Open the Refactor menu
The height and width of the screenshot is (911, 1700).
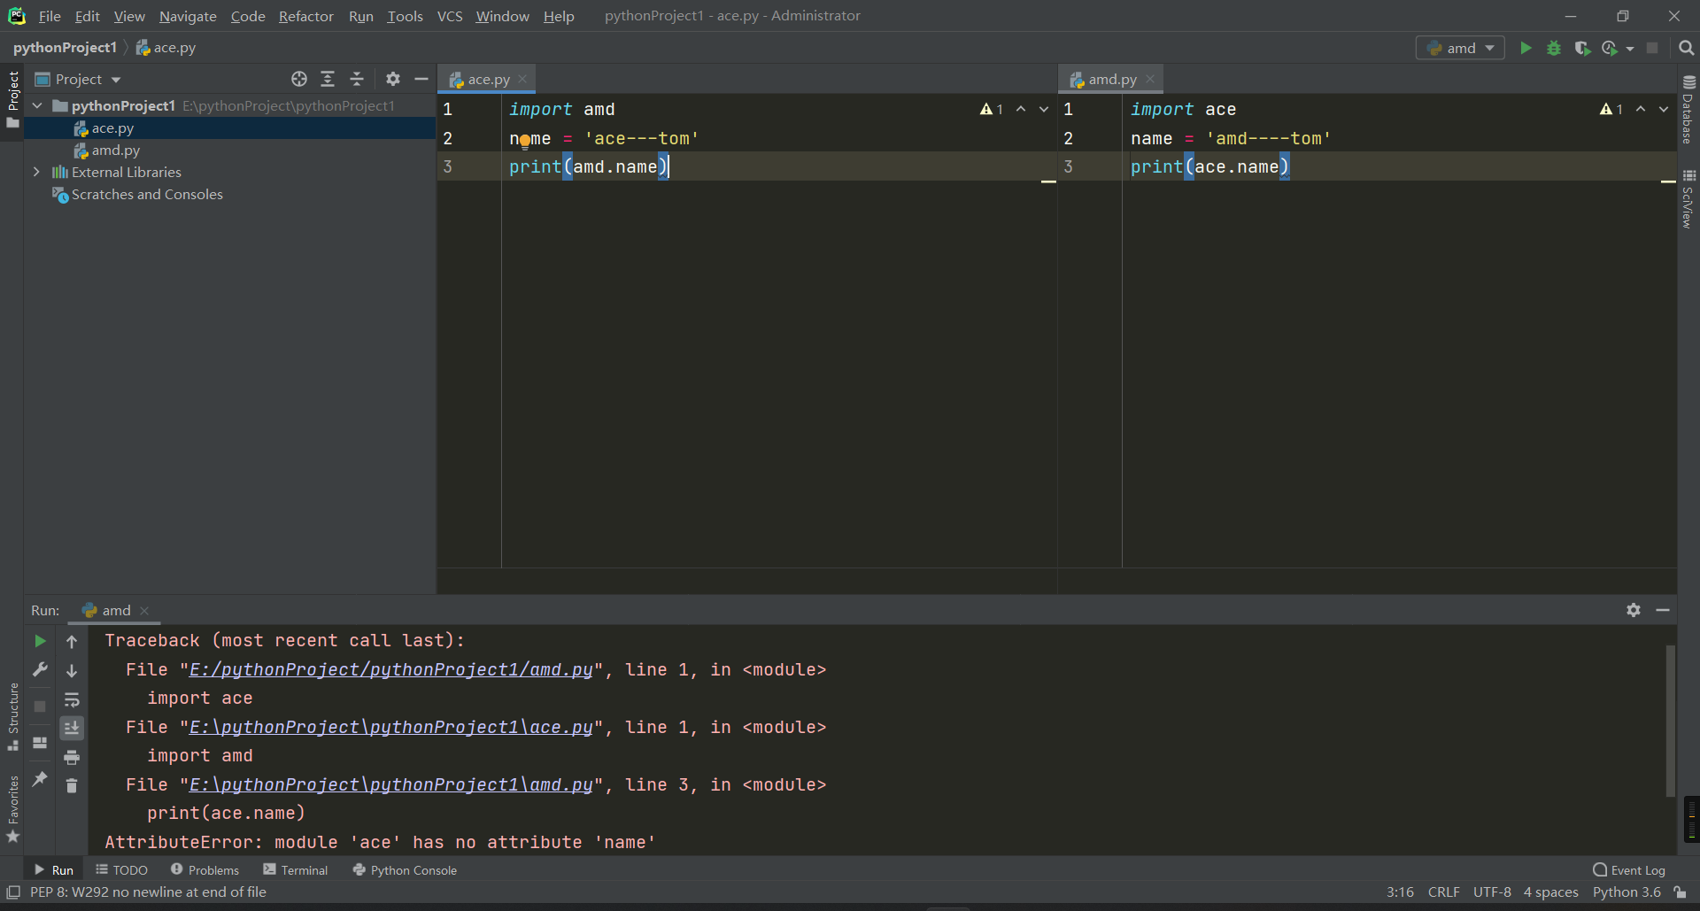pyautogui.click(x=305, y=16)
